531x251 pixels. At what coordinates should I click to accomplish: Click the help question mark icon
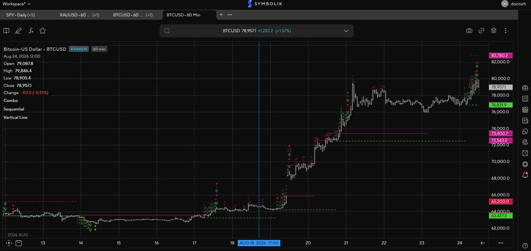pos(525,245)
